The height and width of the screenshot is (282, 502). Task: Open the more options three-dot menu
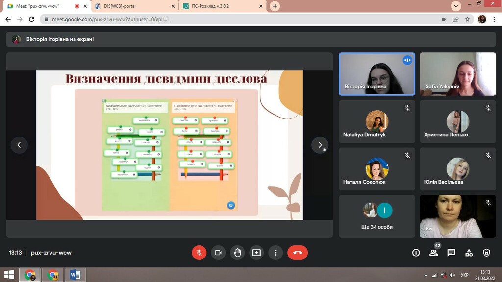pyautogui.click(x=276, y=253)
